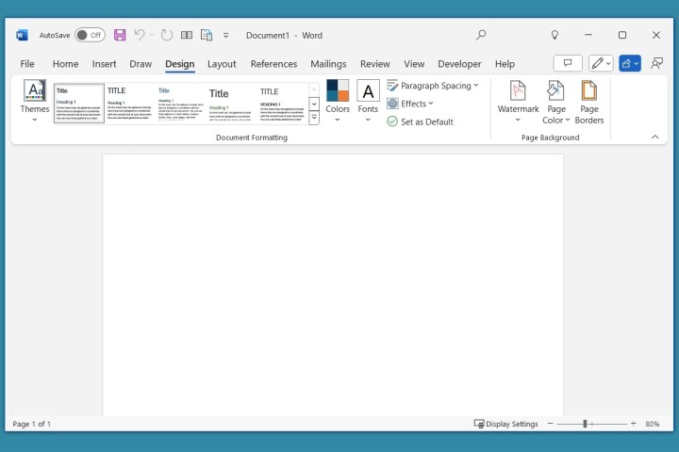The width and height of the screenshot is (679, 452).
Task: Open Display Settings in status bar
Action: coord(506,424)
